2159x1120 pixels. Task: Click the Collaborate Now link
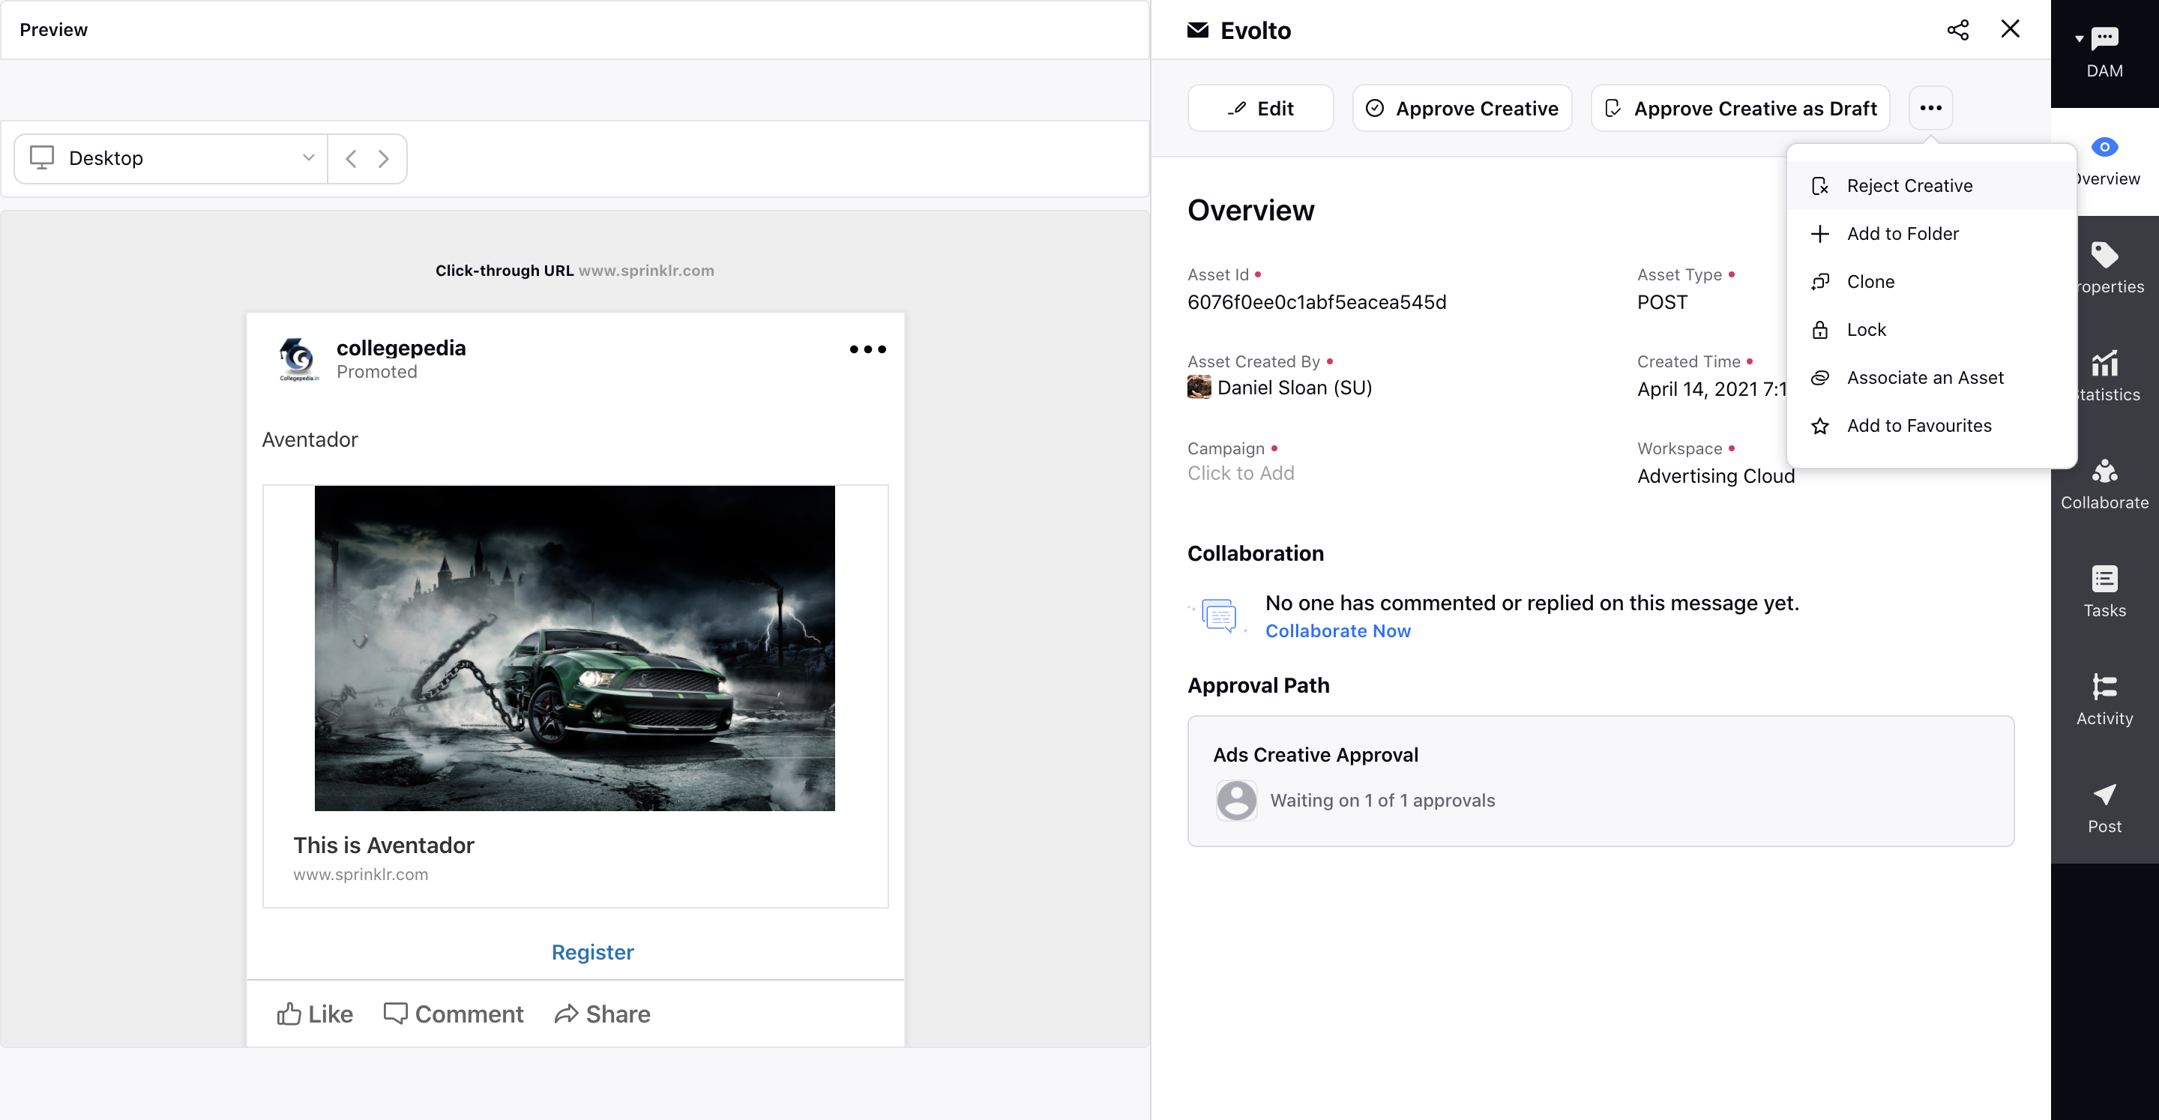(1337, 631)
